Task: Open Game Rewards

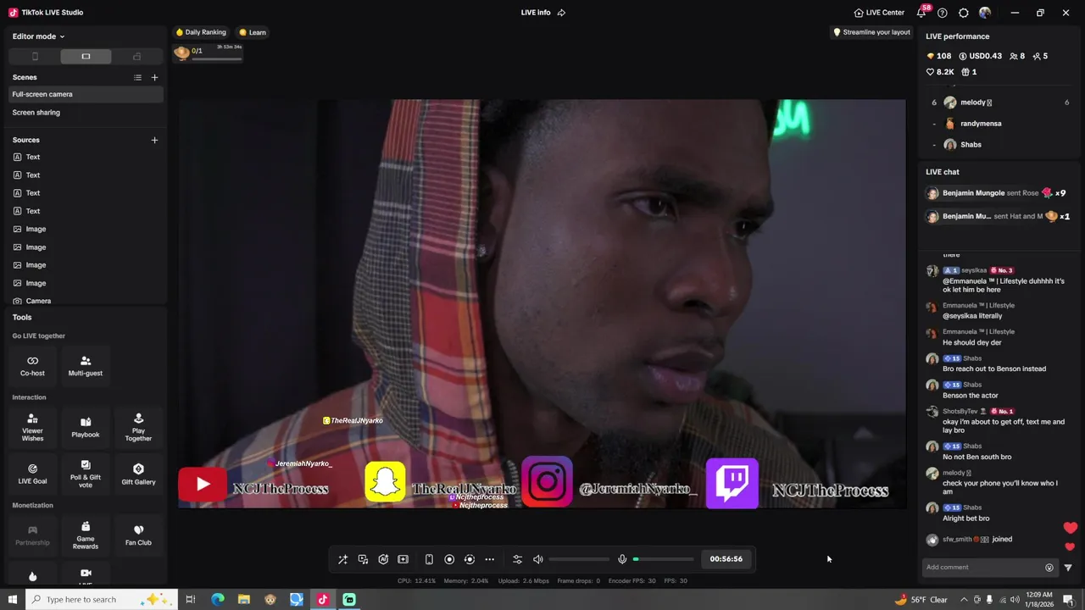Action: coord(86,535)
